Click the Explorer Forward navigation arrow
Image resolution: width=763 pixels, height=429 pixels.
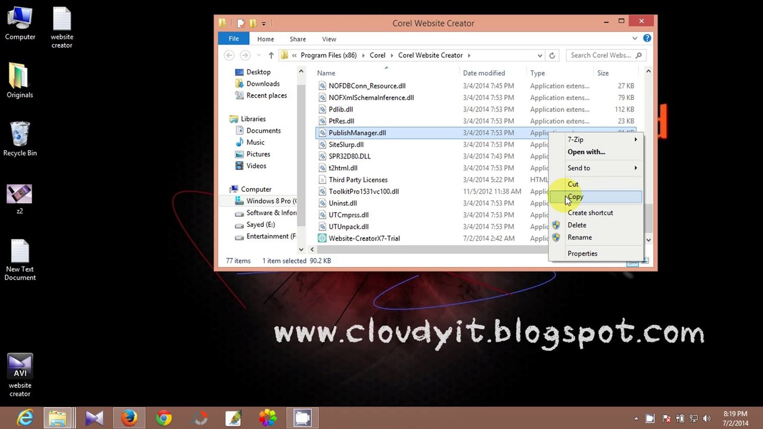(245, 55)
